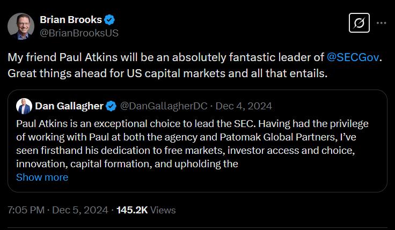The image size is (395, 230).
Task: Click the @BrianBrooksUS handle
Action: point(79,33)
